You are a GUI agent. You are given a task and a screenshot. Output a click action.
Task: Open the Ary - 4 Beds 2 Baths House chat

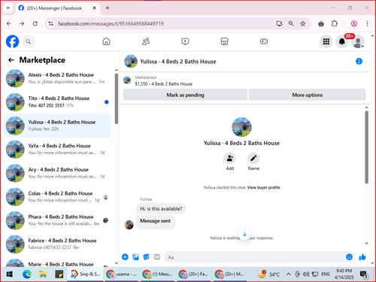point(57,173)
